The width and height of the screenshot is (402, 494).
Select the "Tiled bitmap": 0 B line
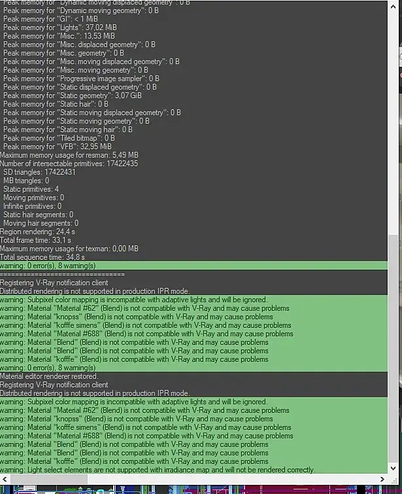point(59,138)
